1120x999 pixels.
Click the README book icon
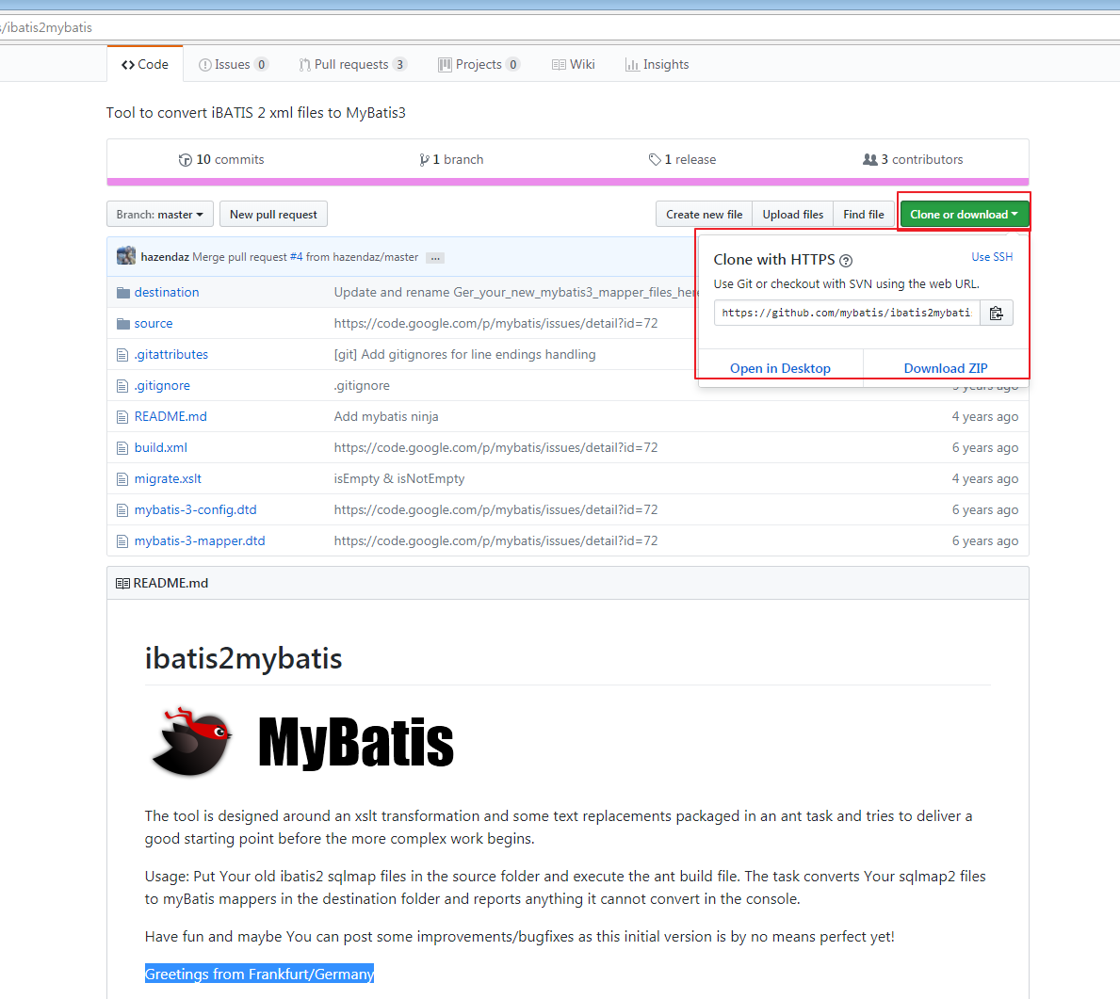click(122, 584)
